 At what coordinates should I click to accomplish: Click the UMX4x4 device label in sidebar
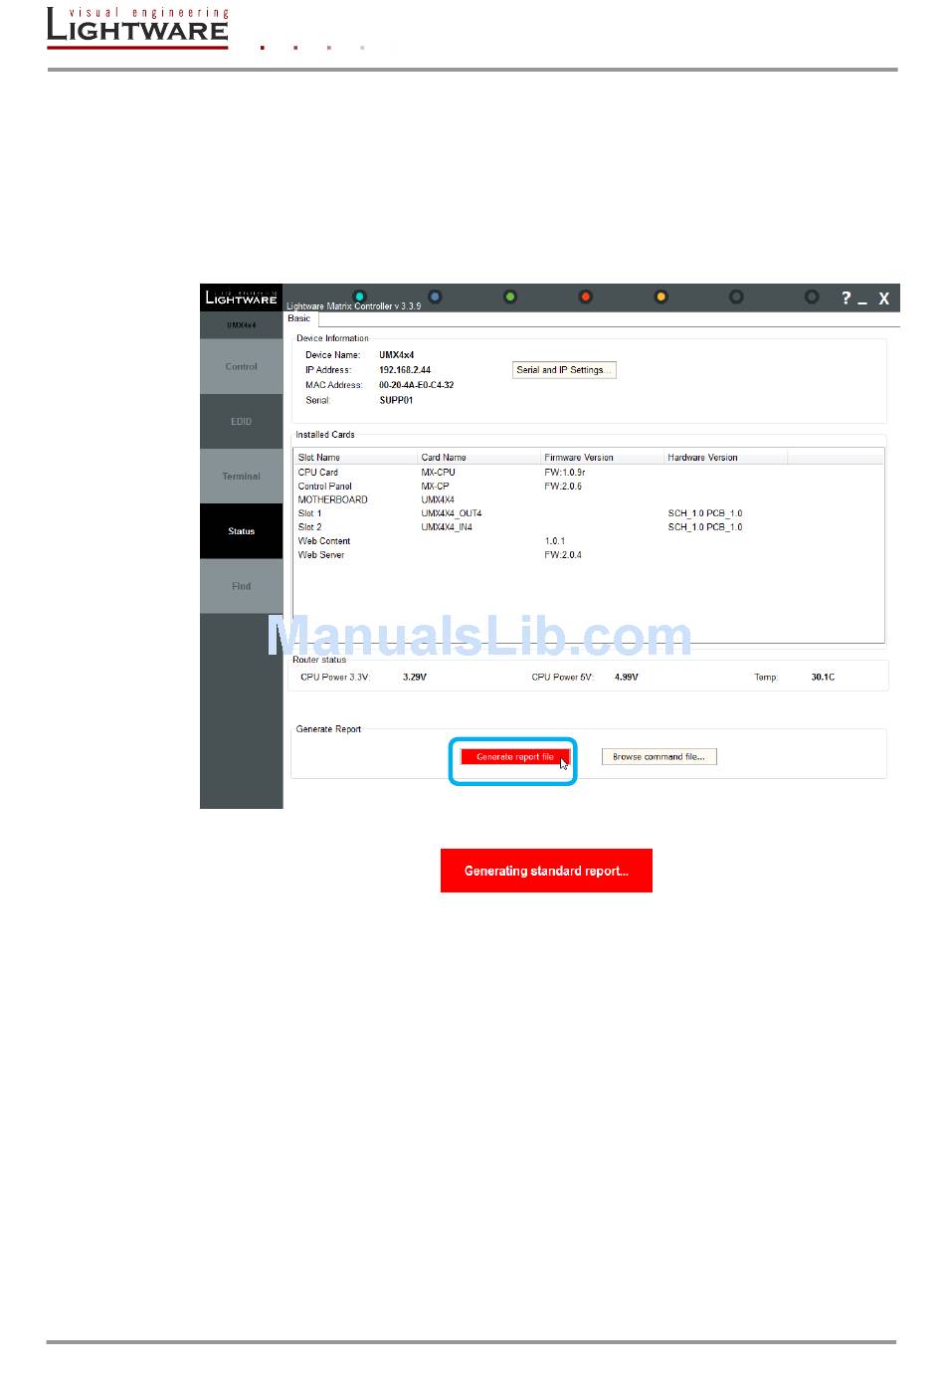241,325
